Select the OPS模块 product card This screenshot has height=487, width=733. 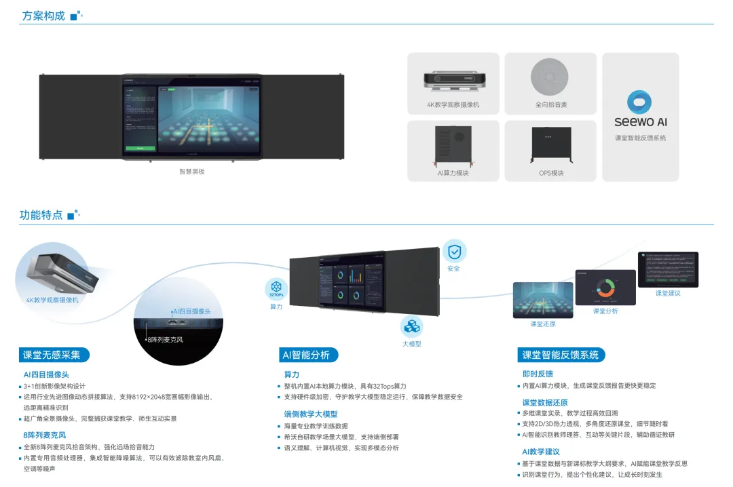coord(550,151)
